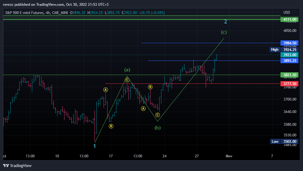Click the 13:00 label between 17 and 24
This screenshot has height=171, width=303.
click(x=138, y=156)
